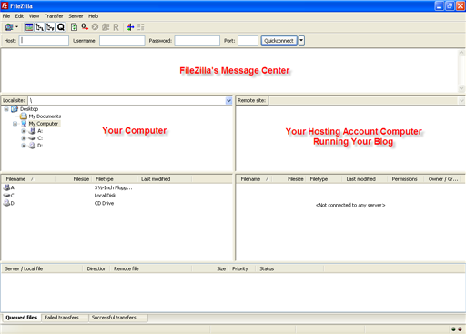Click the message log scrollbar down arrow

(461, 88)
